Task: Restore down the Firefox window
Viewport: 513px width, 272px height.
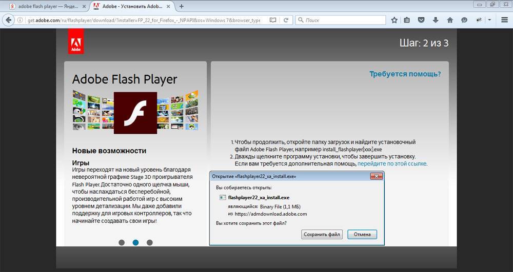Action: click(492, 4)
